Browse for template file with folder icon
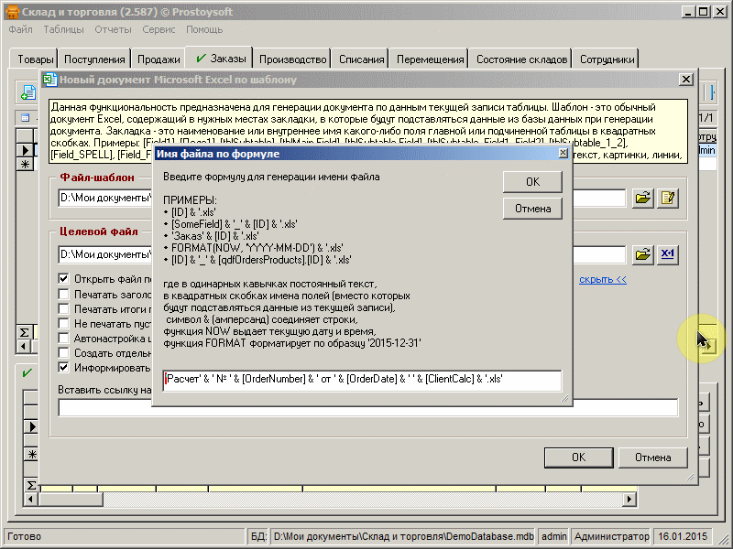The image size is (733, 549). tap(642, 198)
